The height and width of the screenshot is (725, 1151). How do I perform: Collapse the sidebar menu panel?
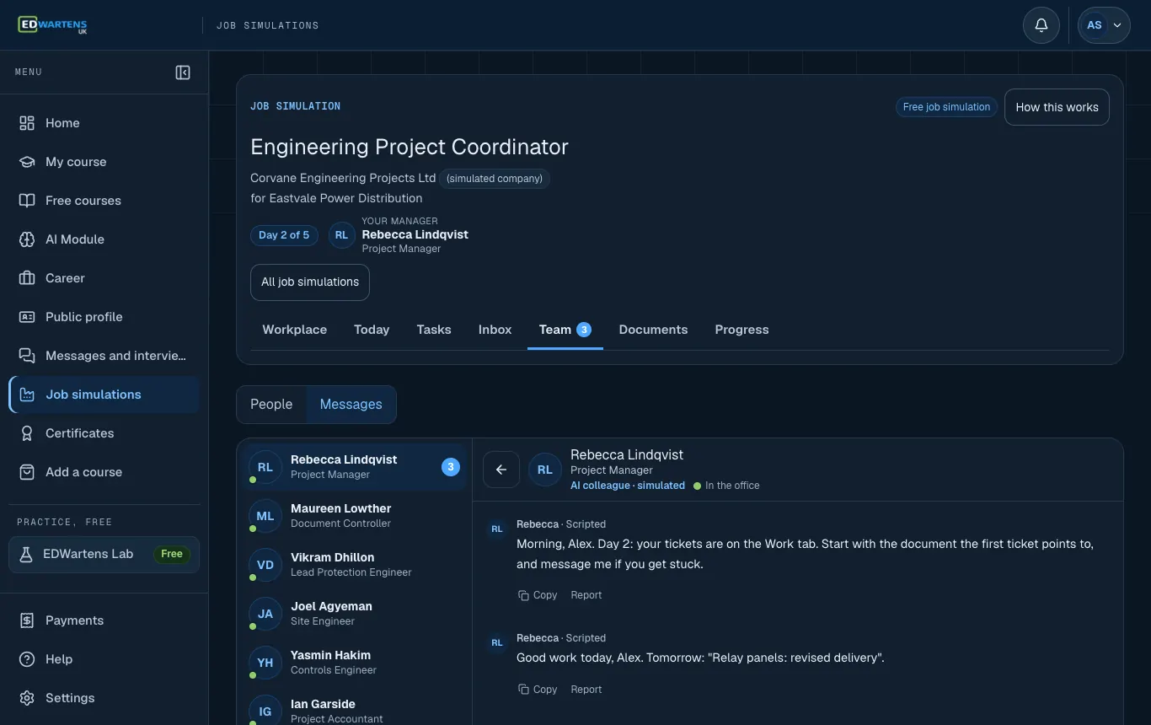pyautogui.click(x=183, y=72)
